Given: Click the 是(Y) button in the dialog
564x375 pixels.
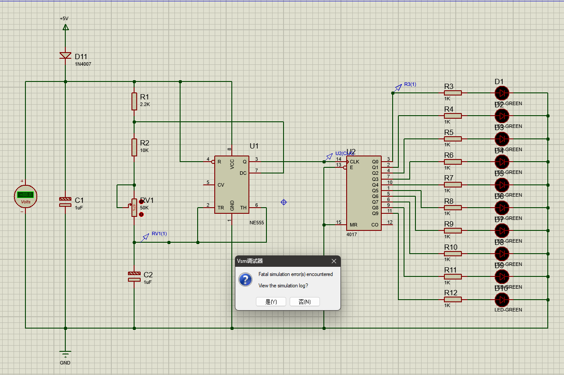Looking at the screenshot, I should [x=271, y=302].
